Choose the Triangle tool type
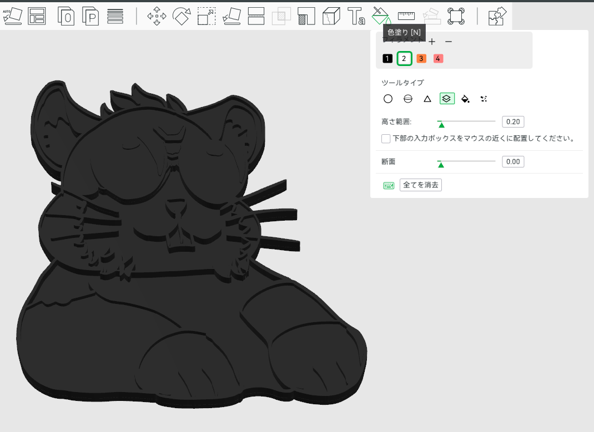 click(x=427, y=99)
